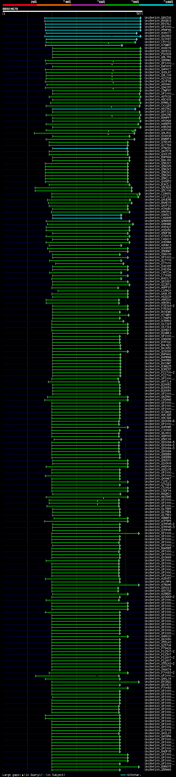Click the cyan alignment bar for UniRef100_A7NZ92
The image size is (176, 777).
[90, 148]
